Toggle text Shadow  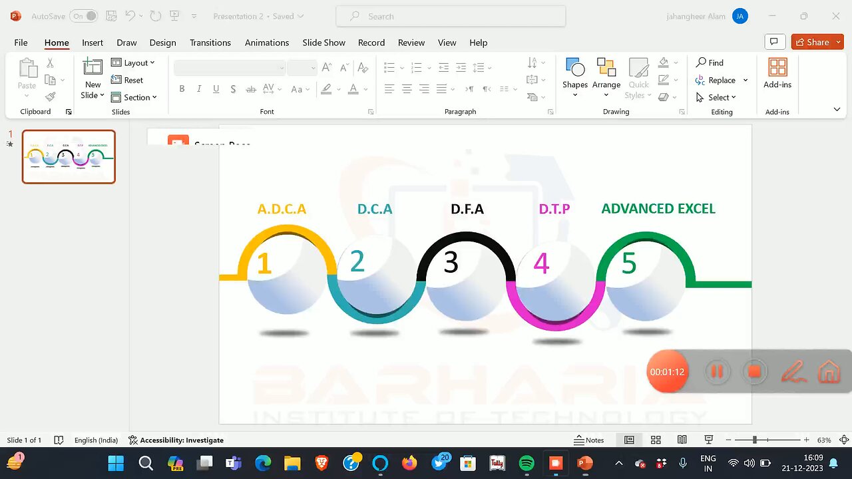[233, 89]
